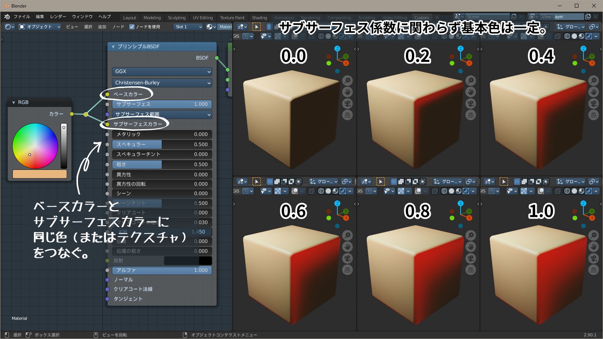603x339 pixels.
Task: Click the Blender logo menu icon
Action: click(7, 17)
